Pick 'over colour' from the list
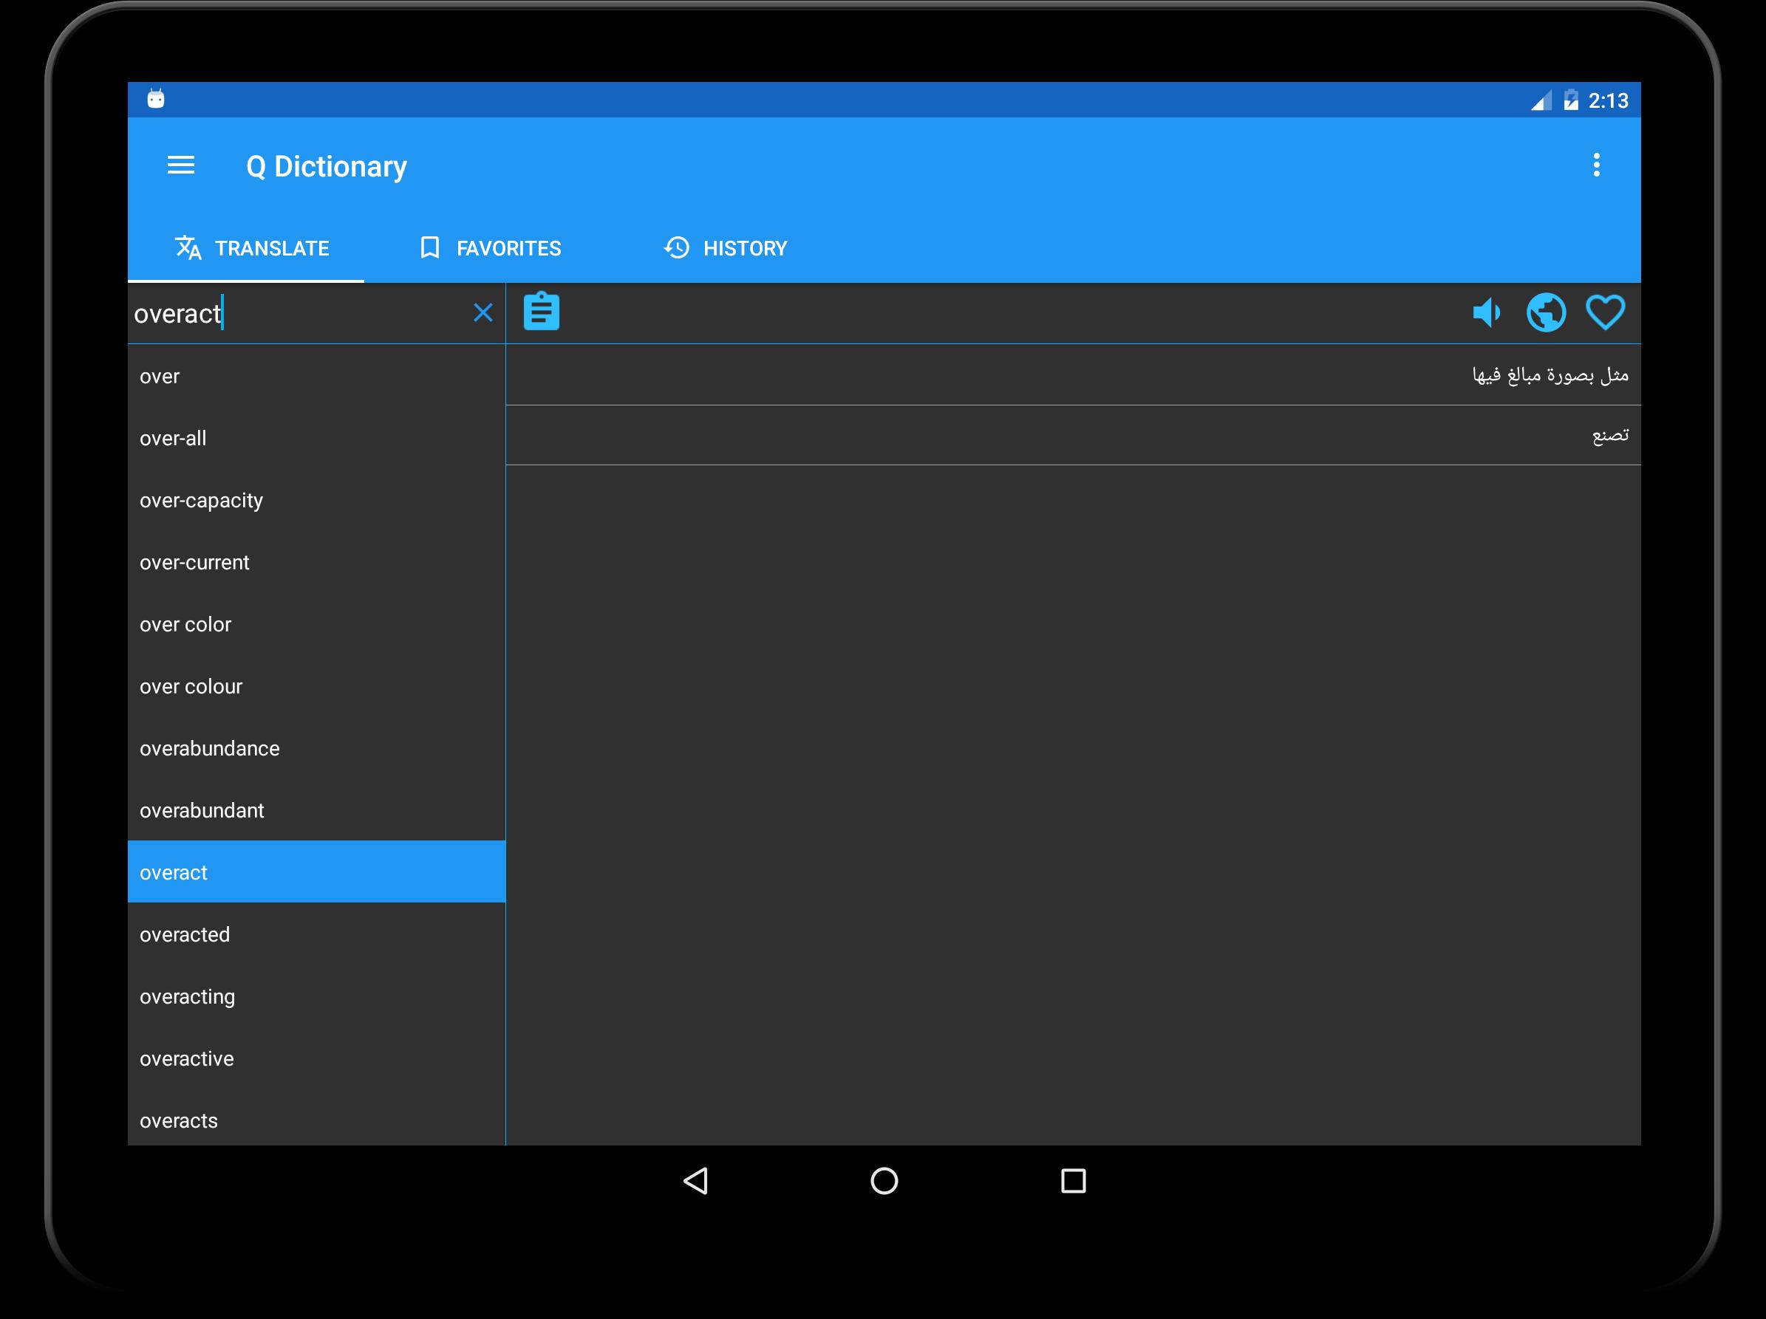Viewport: 1766px width, 1319px height. pos(316,686)
